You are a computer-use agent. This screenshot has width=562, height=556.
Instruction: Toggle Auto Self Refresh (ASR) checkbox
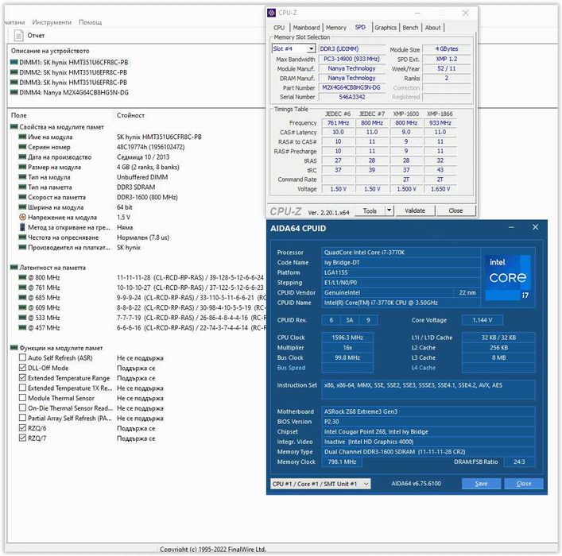pyautogui.click(x=22, y=357)
